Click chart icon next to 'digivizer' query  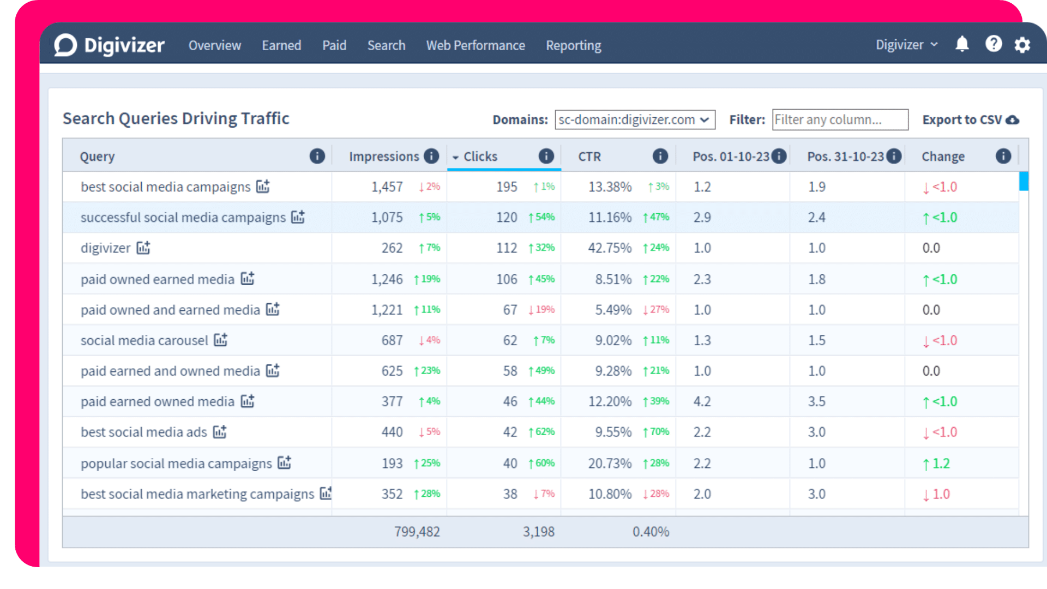click(143, 248)
